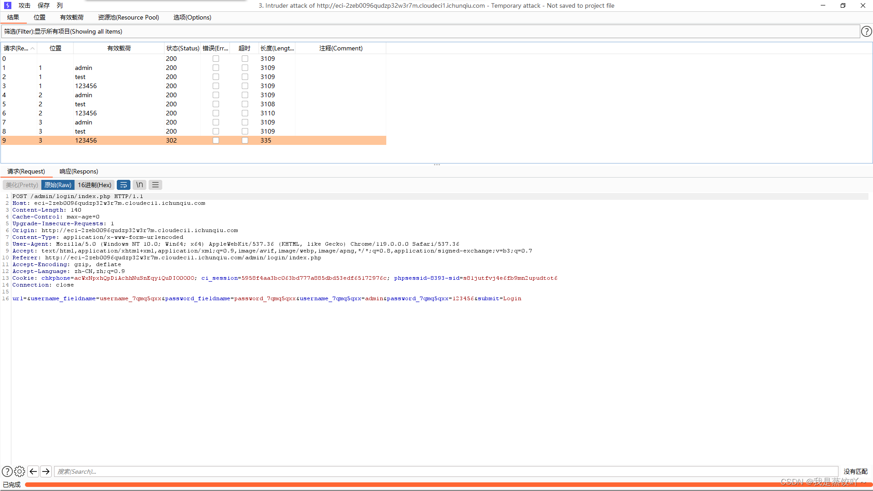Viewport: 873px width, 491px height.
Task: Toggle error checkbox for request 8
Action: (x=216, y=131)
